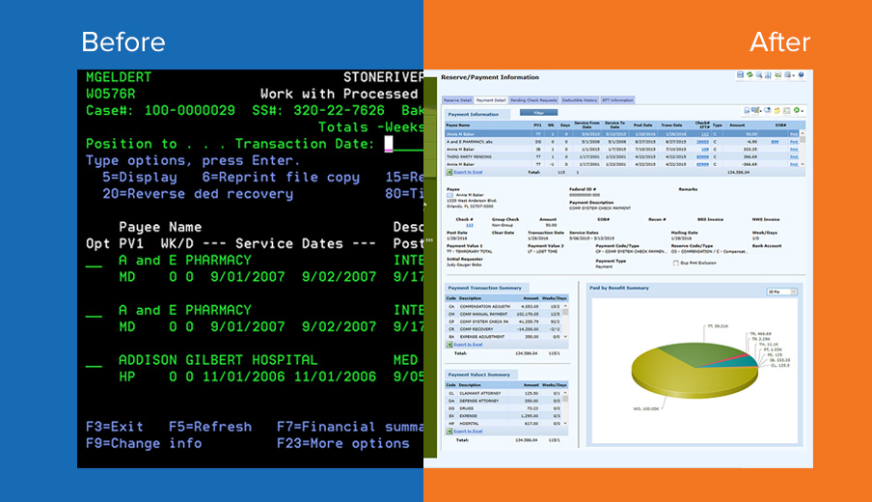Click the Excel icon under Payment Value1 Summary
This screenshot has width=872, height=502.
click(x=450, y=432)
